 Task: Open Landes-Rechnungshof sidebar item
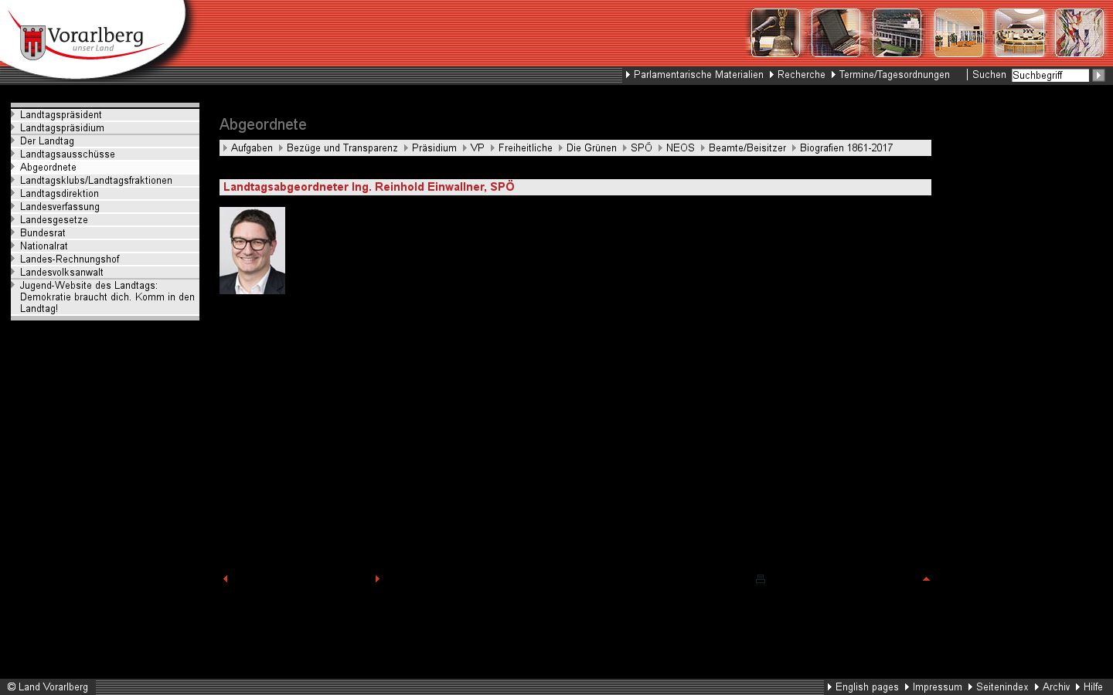(105, 259)
